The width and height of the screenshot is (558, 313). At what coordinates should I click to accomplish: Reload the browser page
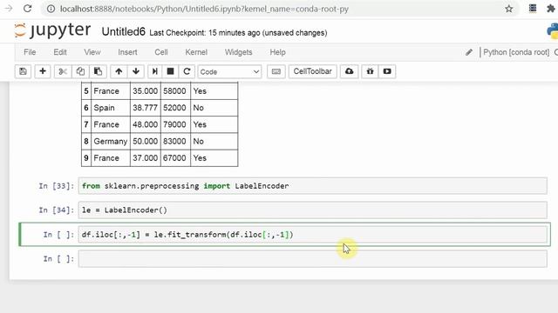pyautogui.click(x=27, y=9)
